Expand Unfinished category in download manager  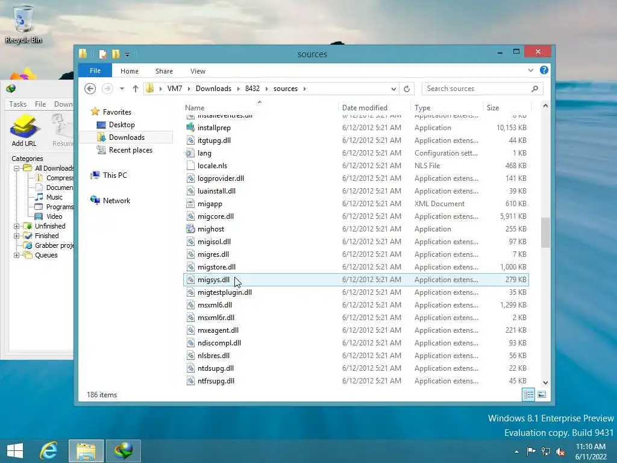(16, 226)
